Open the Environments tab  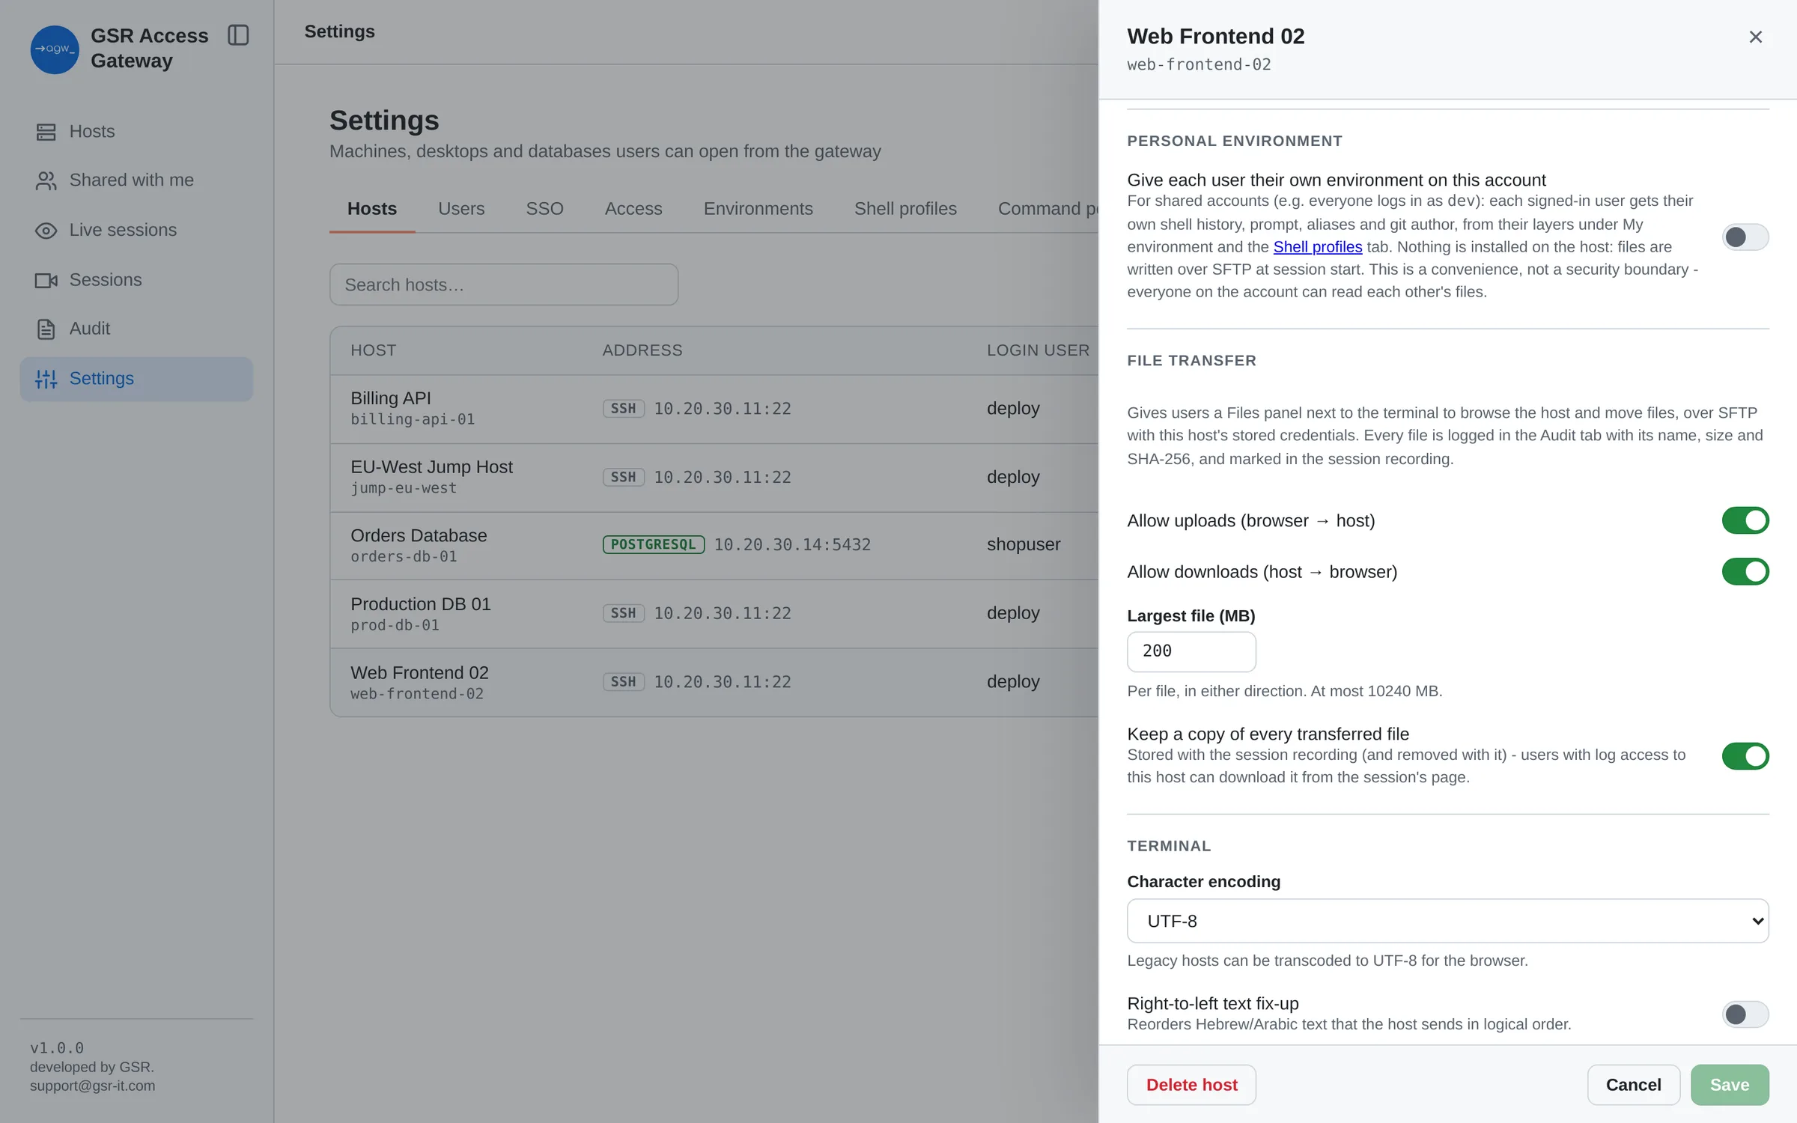coord(758,209)
